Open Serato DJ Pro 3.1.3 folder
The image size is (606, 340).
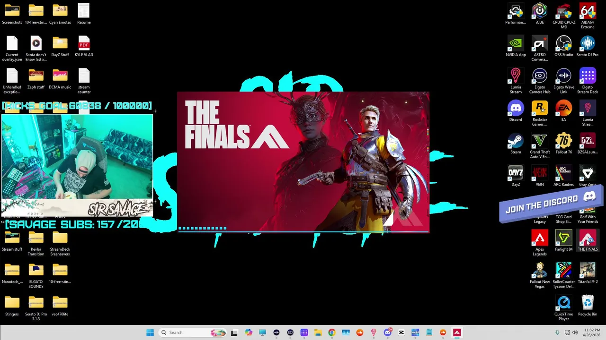tap(36, 308)
